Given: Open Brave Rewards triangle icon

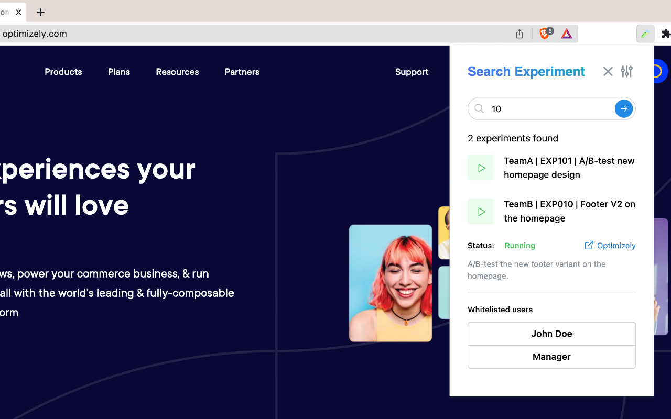Looking at the screenshot, I should [566, 34].
